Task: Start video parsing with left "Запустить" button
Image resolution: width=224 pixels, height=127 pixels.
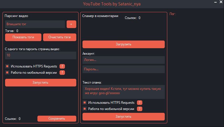Action: [41, 82]
